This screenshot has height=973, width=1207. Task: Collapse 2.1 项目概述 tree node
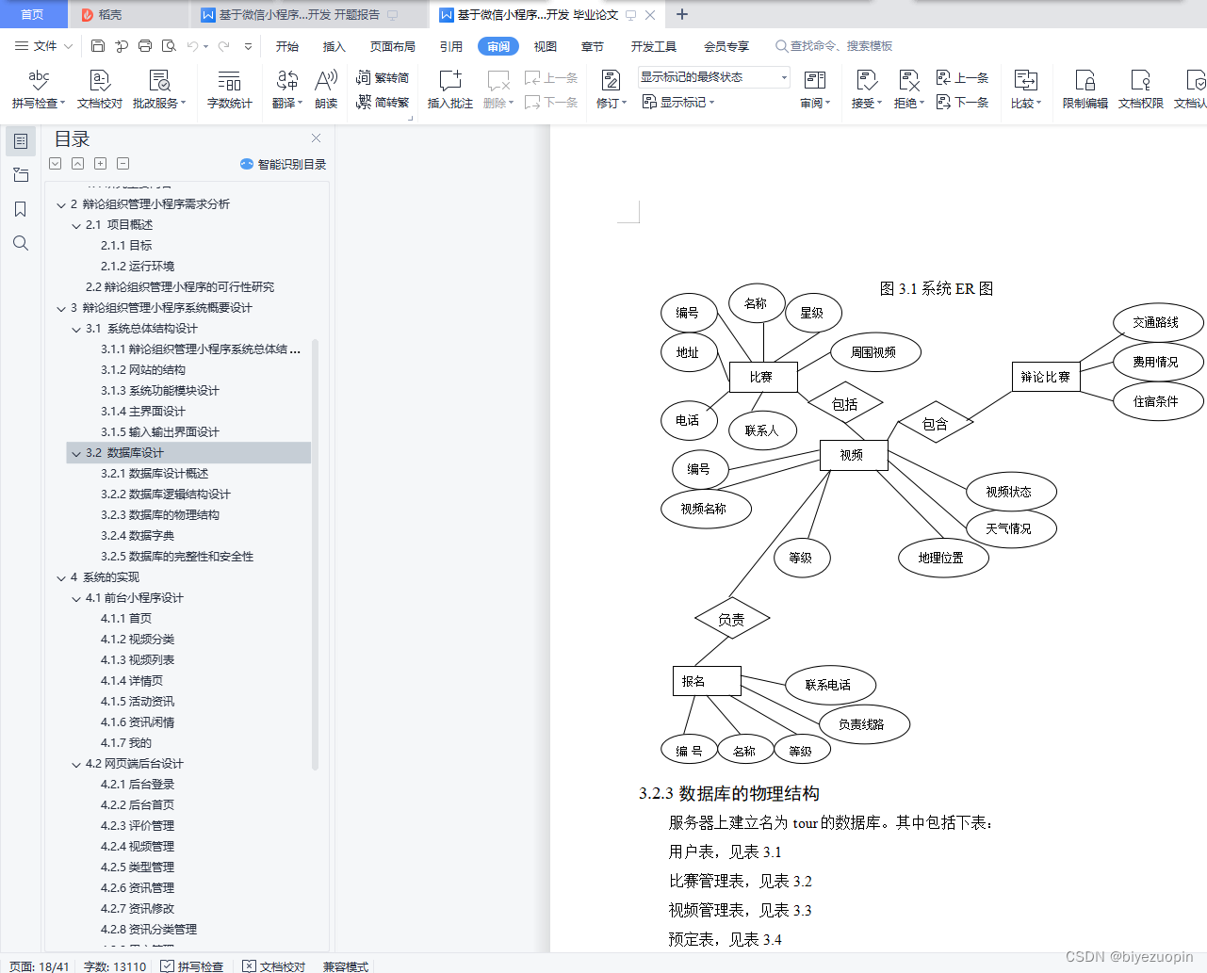click(76, 225)
